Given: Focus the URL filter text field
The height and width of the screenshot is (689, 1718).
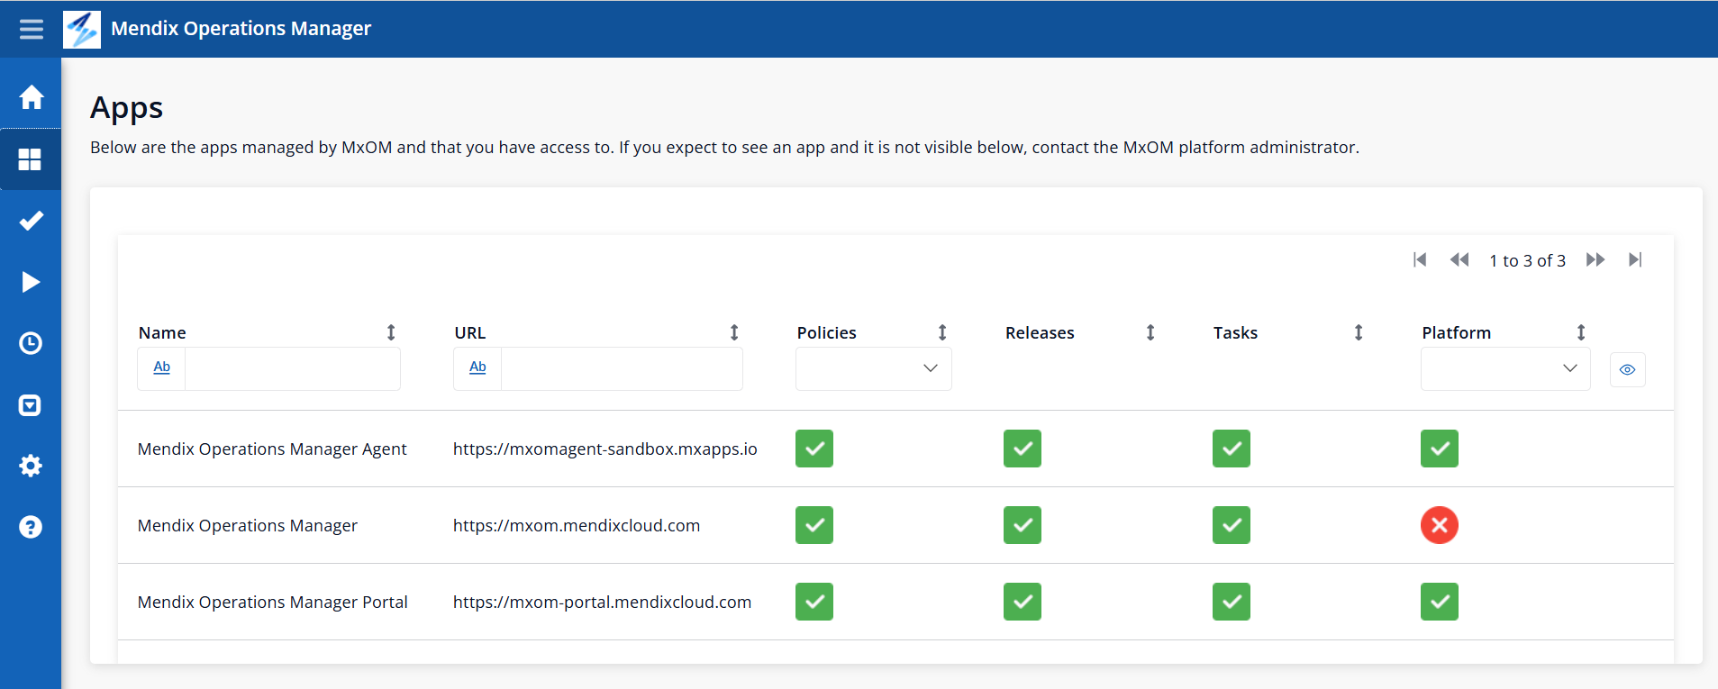Looking at the screenshot, I should (x=622, y=368).
